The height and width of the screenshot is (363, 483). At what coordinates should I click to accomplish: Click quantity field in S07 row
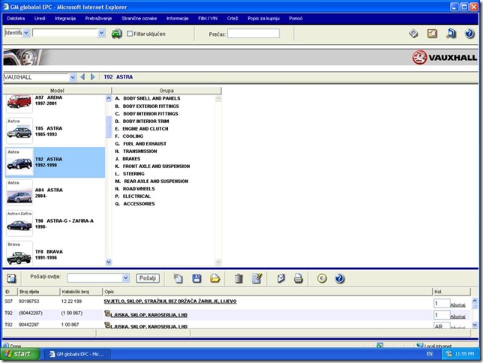442,303
